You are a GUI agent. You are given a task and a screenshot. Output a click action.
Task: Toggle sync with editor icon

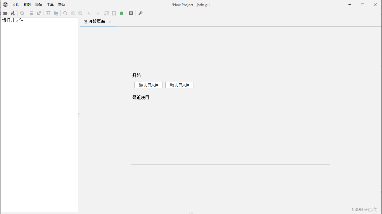(x=48, y=13)
